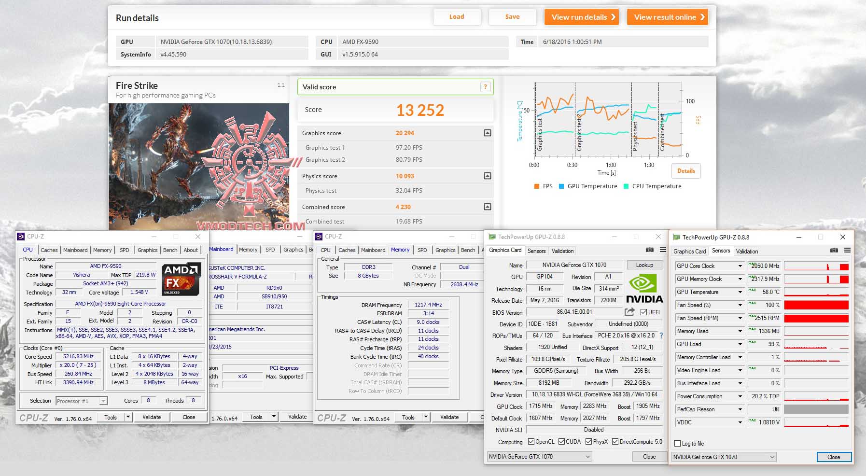Click the CPU Temperature legend color marker

[626, 186]
